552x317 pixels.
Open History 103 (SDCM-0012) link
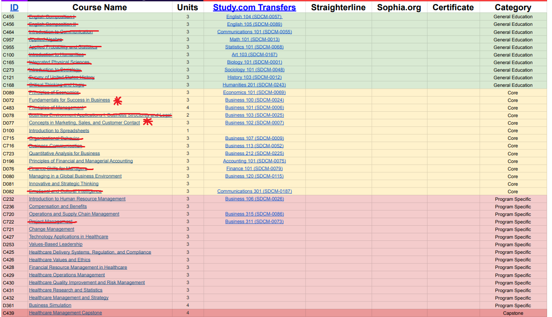click(x=254, y=77)
